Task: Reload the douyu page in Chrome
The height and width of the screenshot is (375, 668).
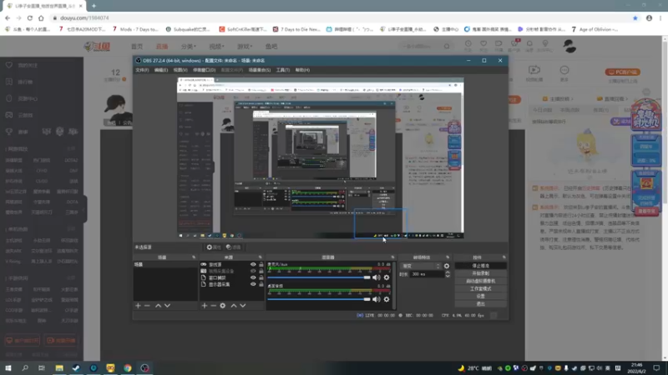Action: [30, 18]
